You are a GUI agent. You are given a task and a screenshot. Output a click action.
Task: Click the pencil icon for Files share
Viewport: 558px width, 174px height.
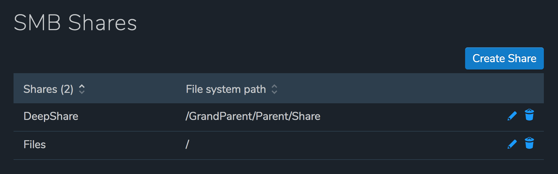tap(512, 144)
